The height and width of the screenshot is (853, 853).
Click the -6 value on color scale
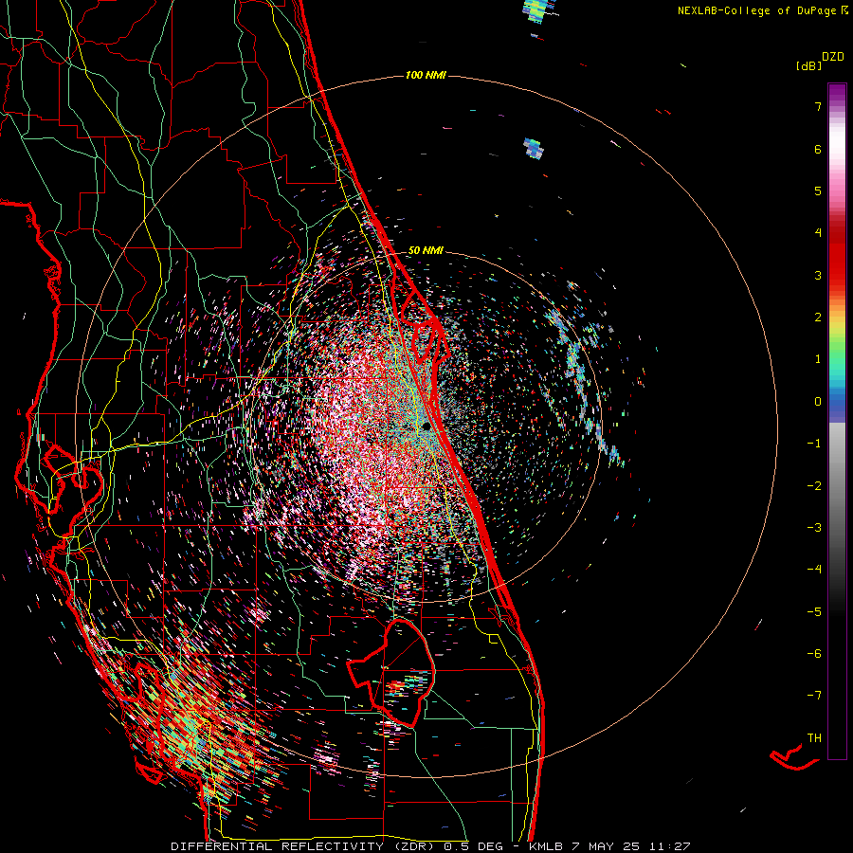814,654
